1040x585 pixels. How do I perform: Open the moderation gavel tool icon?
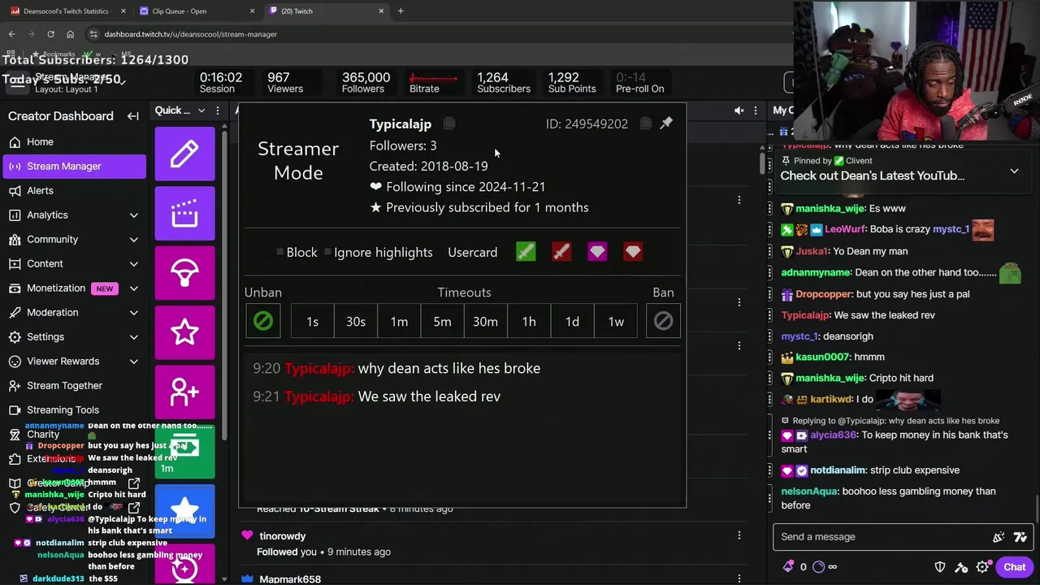coord(962,567)
